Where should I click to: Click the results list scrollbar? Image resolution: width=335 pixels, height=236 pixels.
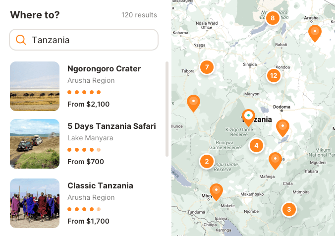[x=167, y=109]
